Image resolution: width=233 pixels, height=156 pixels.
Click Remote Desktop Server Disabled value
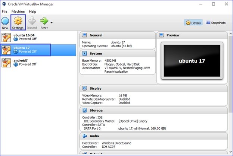[x=124, y=99]
